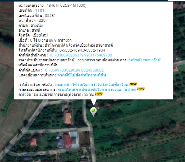Click the green parcel marker pin
185x162 pixels.
coord(93,112)
